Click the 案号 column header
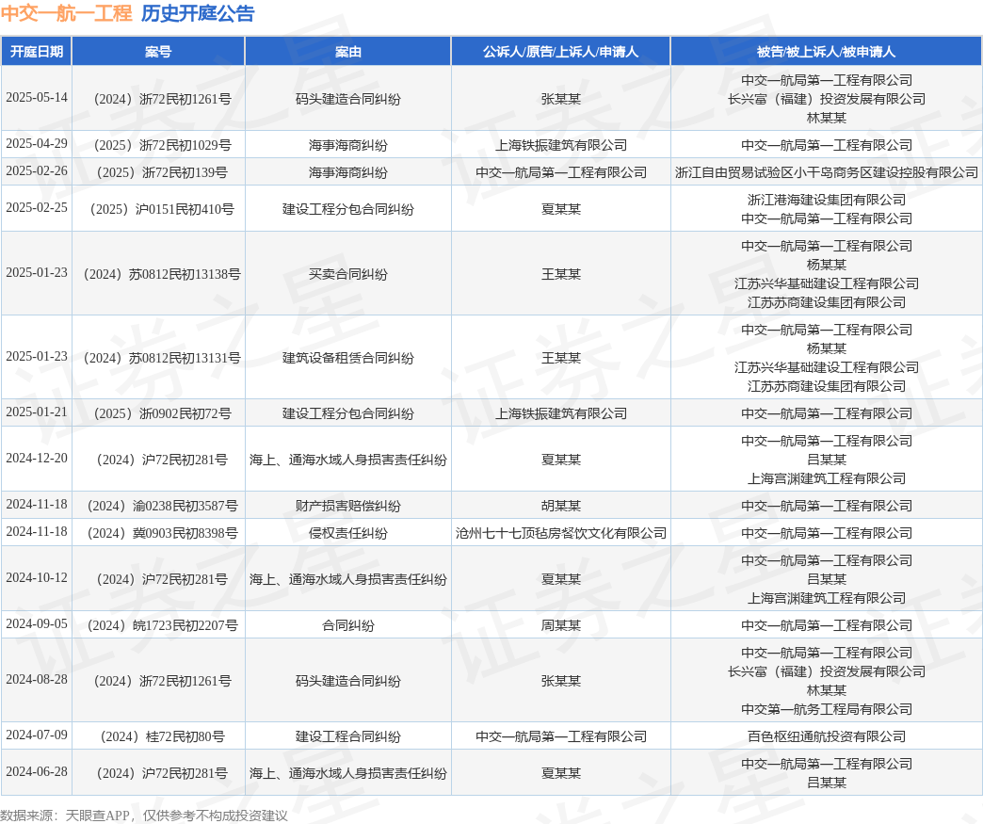This screenshot has height=824, width=983. (x=158, y=52)
